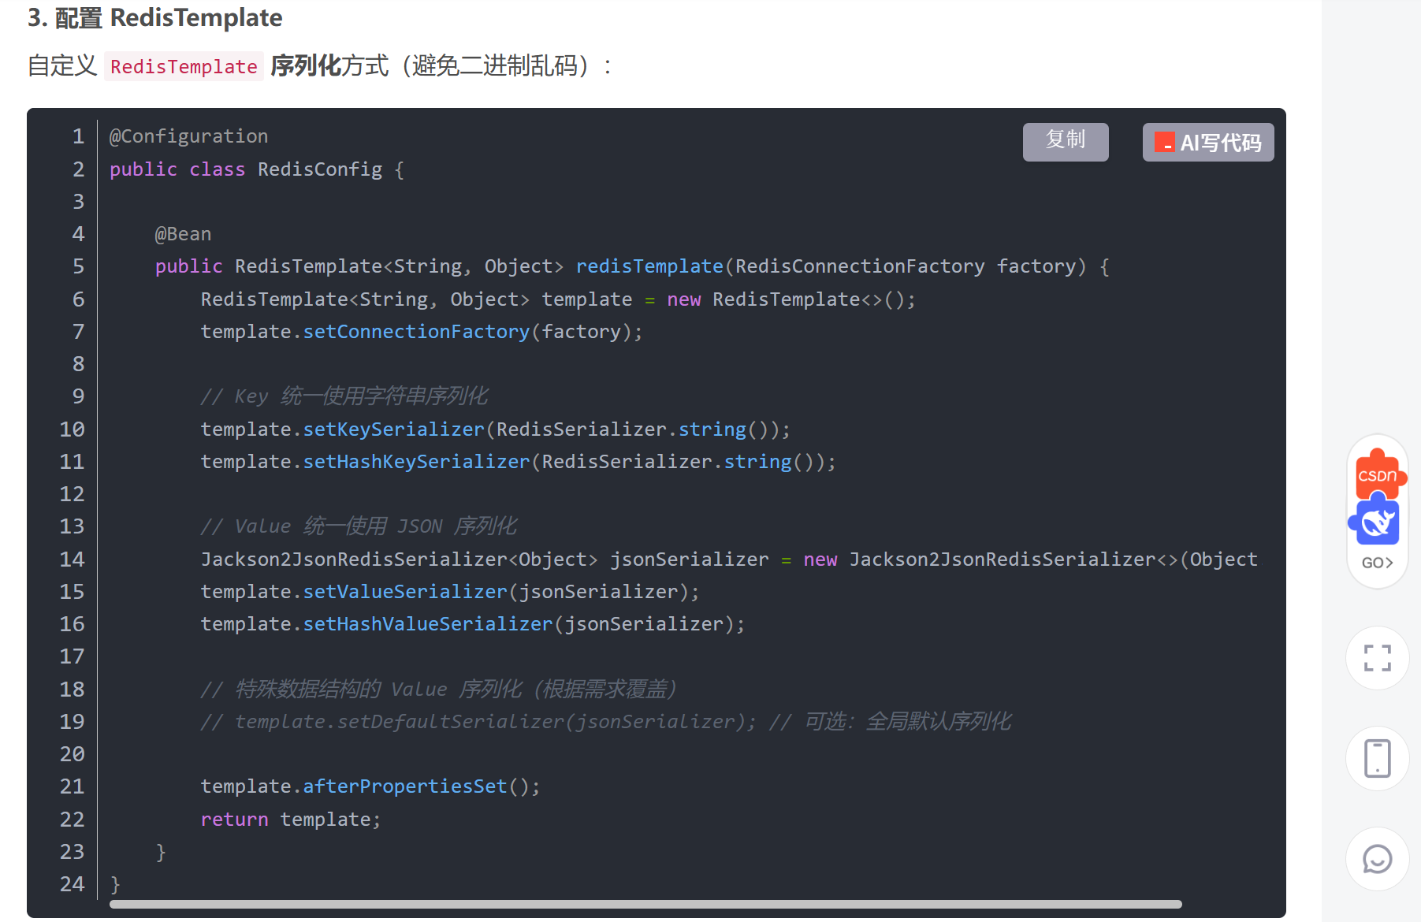Click 'setKeySerializer' on line 10
The width and height of the screenshot is (1421, 922).
point(393,429)
